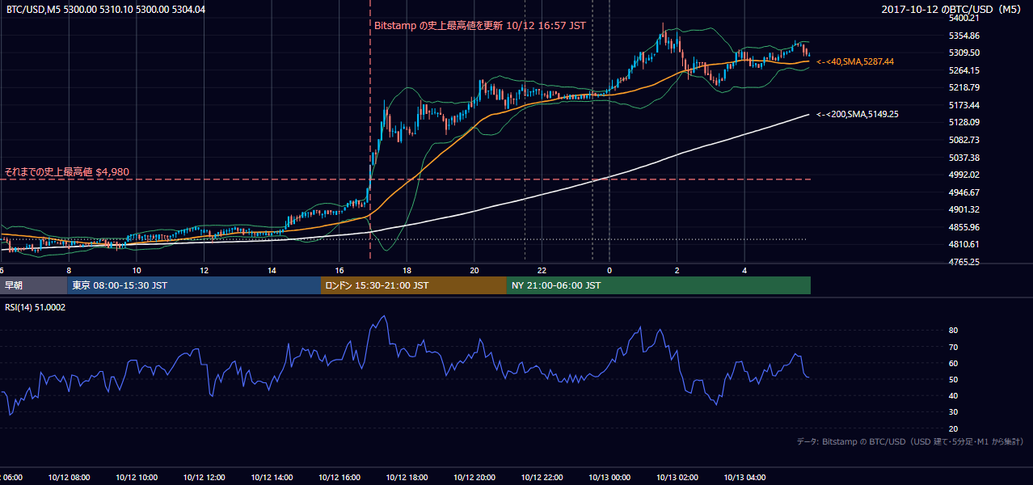The height and width of the screenshot is (485, 1033).
Task: Click the hour 12 tick above session bars
Action: [204, 270]
